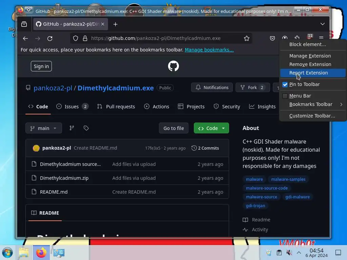
Task: Switch to the Insights tab
Action: pos(262,107)
